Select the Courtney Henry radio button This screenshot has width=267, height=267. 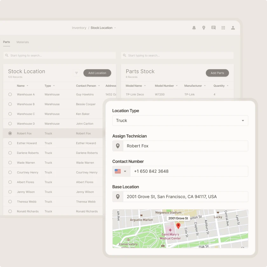(x=10, y=172)
